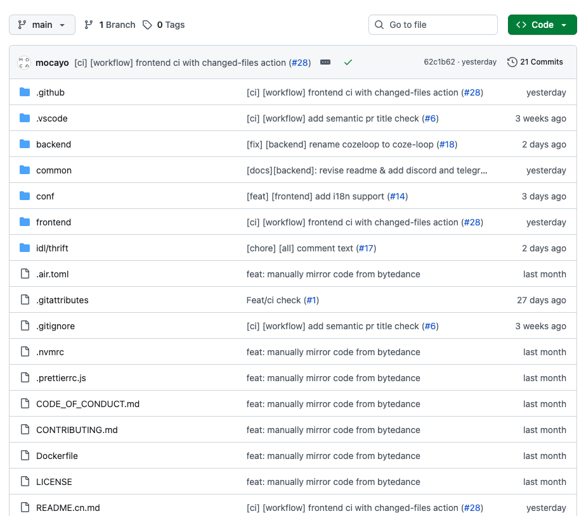Click the .air.toml file icon
The image size is (579, 516).
[x=25, y=274]
